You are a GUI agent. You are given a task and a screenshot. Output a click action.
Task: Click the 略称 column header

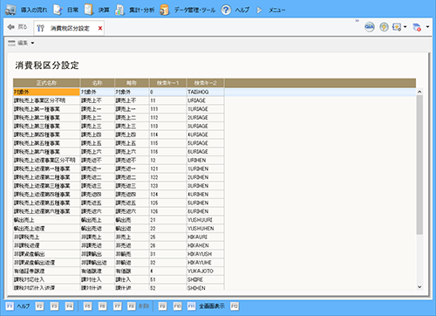[132, 83]
